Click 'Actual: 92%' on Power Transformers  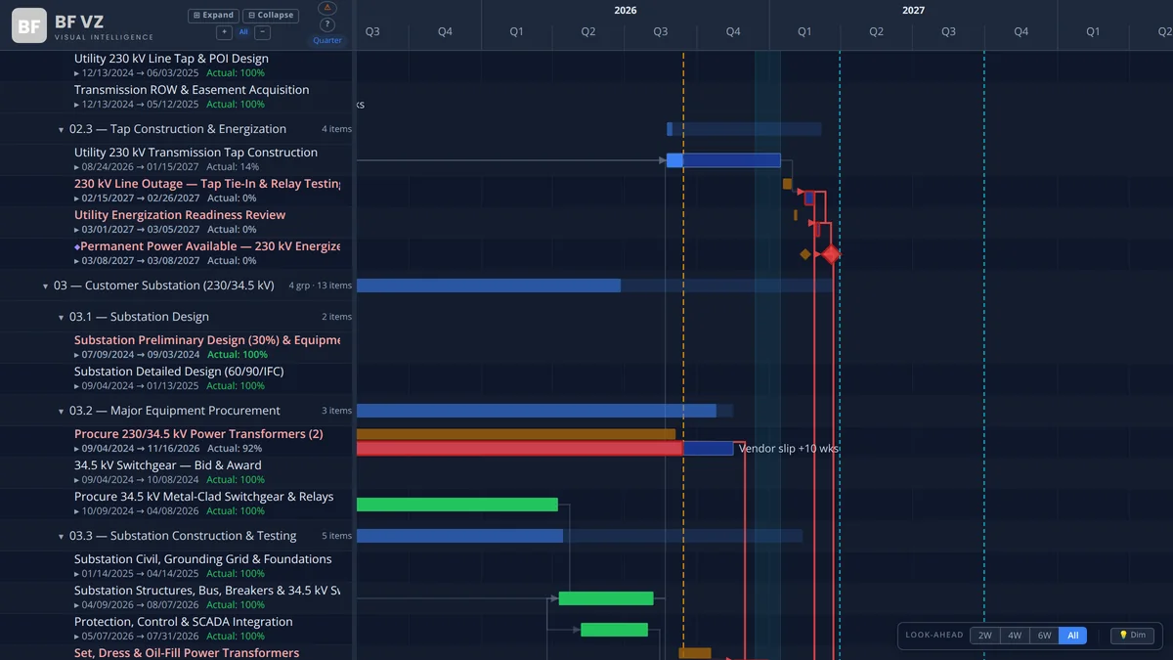coord(235,449)
